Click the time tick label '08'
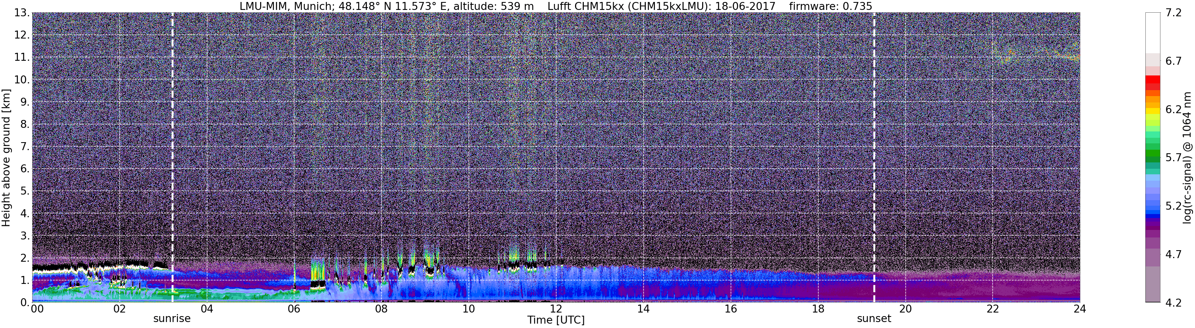 [381, 309]
